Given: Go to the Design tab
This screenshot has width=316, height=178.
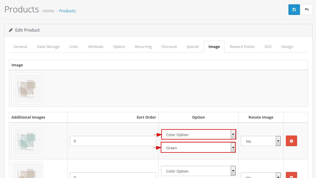Looking at the screenshot, I should [287, 47].
